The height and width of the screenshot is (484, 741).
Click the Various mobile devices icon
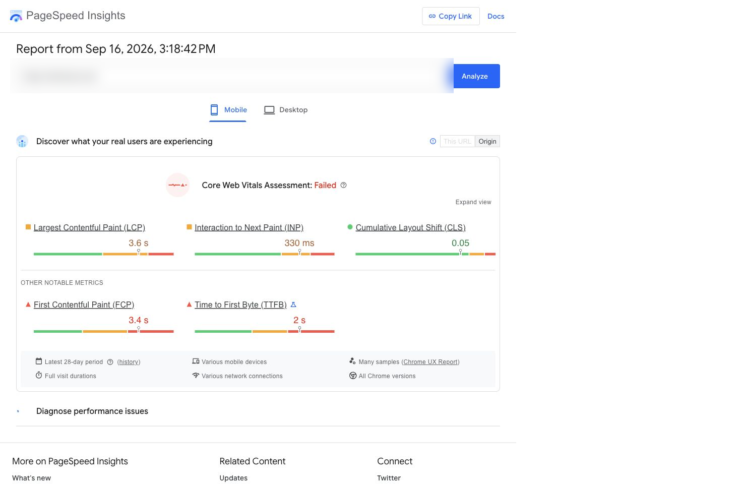(196, 361)
